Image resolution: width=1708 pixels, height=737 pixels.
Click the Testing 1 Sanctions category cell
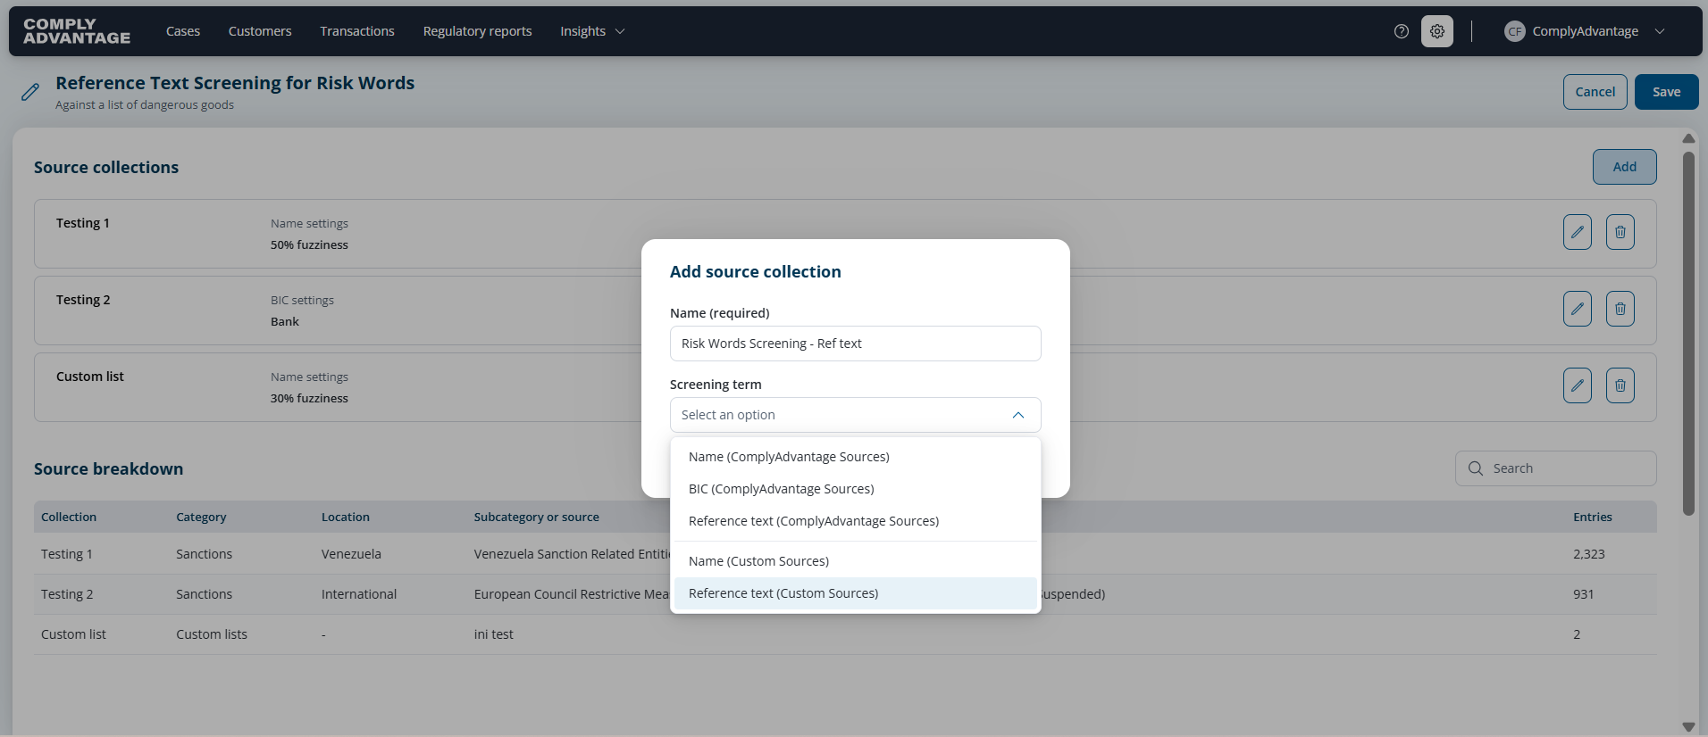tap(204, 554)
